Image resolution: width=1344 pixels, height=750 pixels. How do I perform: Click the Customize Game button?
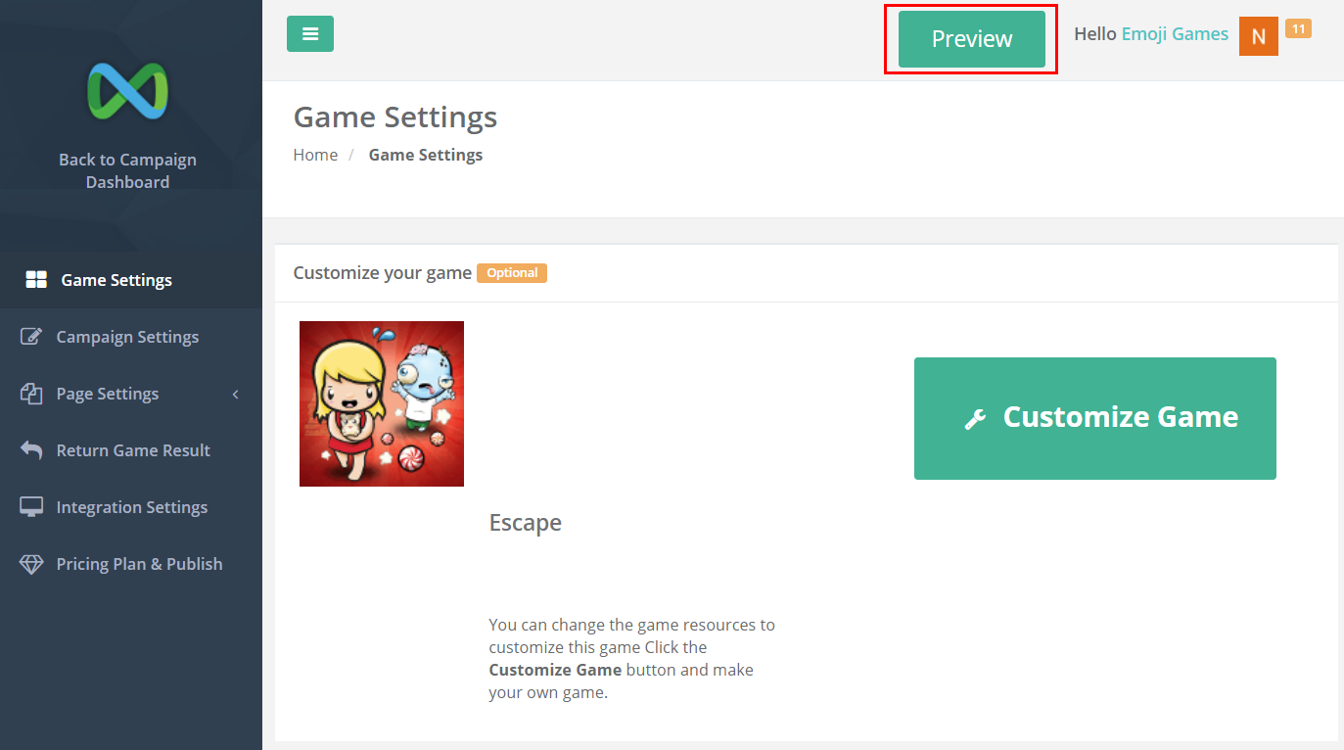[x=1095, y=418]
